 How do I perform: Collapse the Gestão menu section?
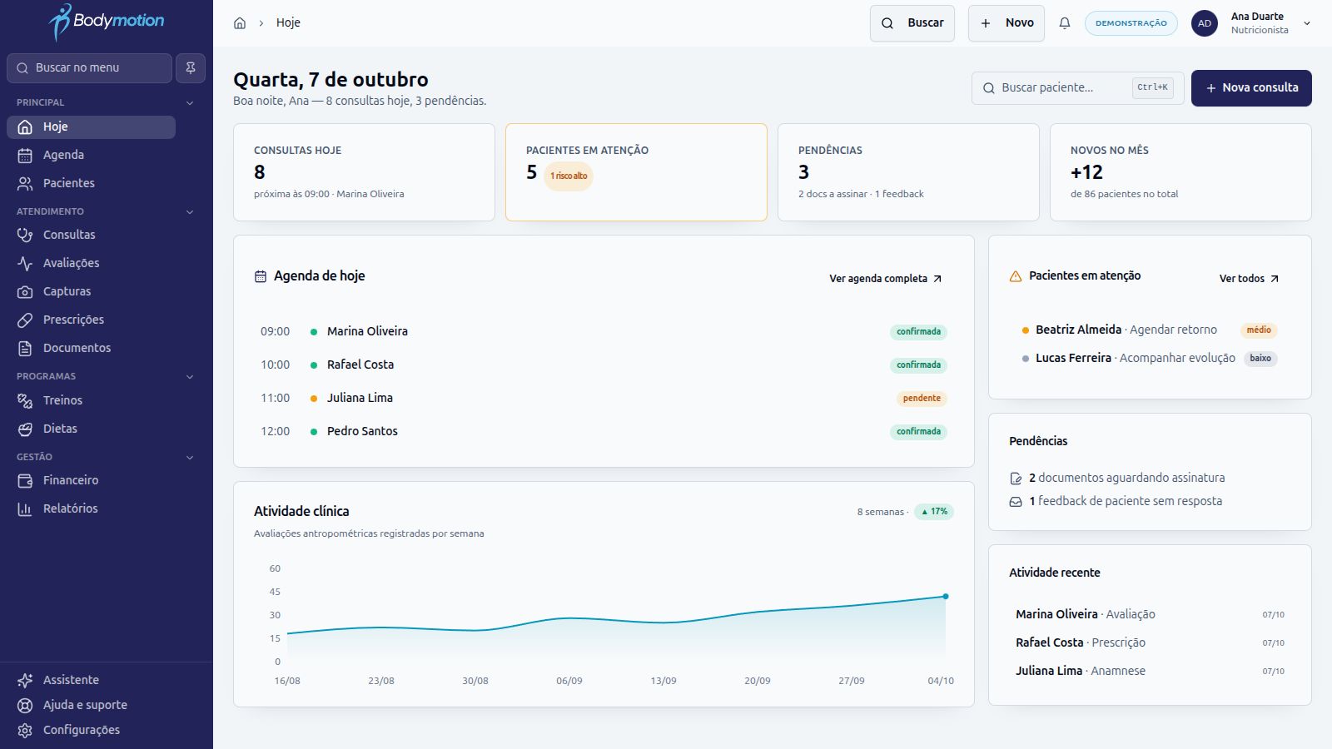tap(190, 458)
